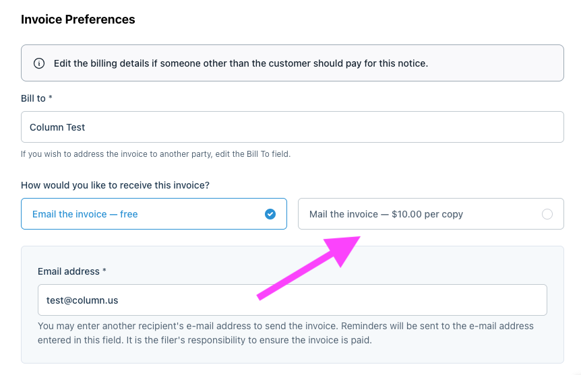Click the Bill to label

point(33,98)
